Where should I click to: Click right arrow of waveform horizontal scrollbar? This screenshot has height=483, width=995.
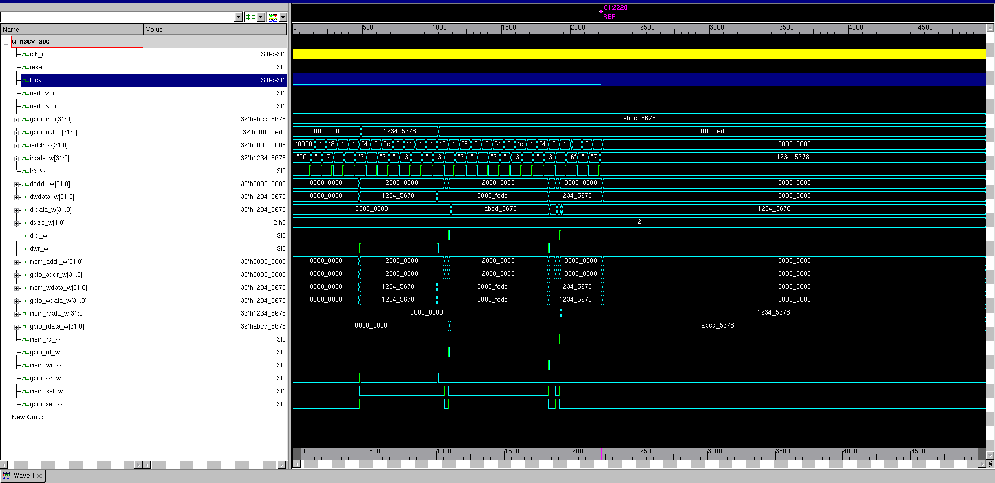coord(982,464)
